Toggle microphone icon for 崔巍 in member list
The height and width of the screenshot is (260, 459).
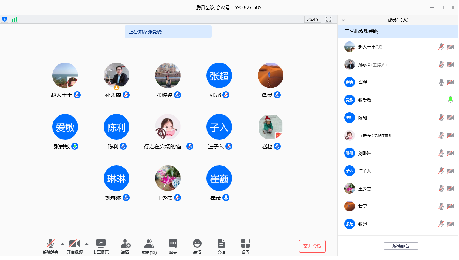441,83
